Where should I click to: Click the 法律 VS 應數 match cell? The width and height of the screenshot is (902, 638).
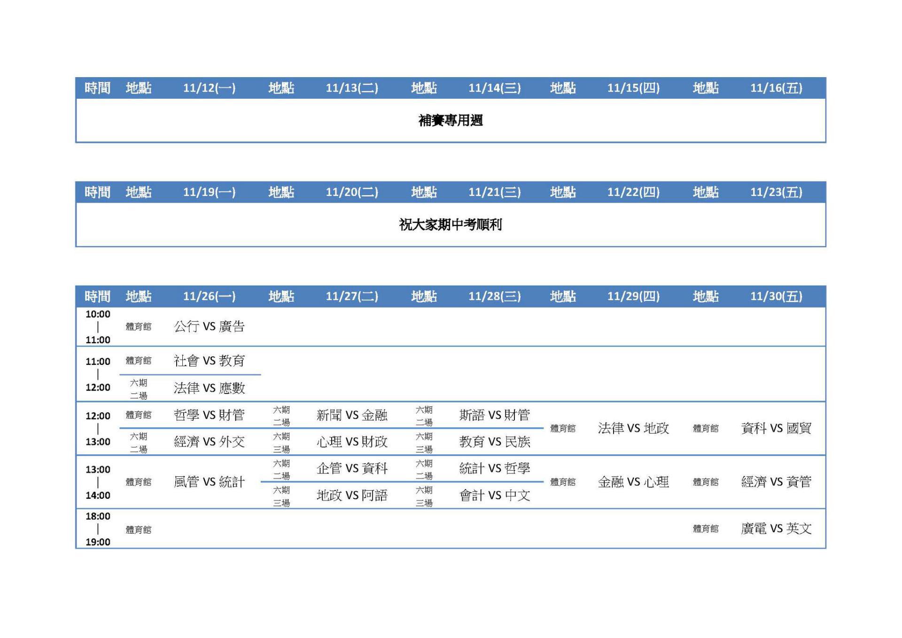tap(209, 388)
